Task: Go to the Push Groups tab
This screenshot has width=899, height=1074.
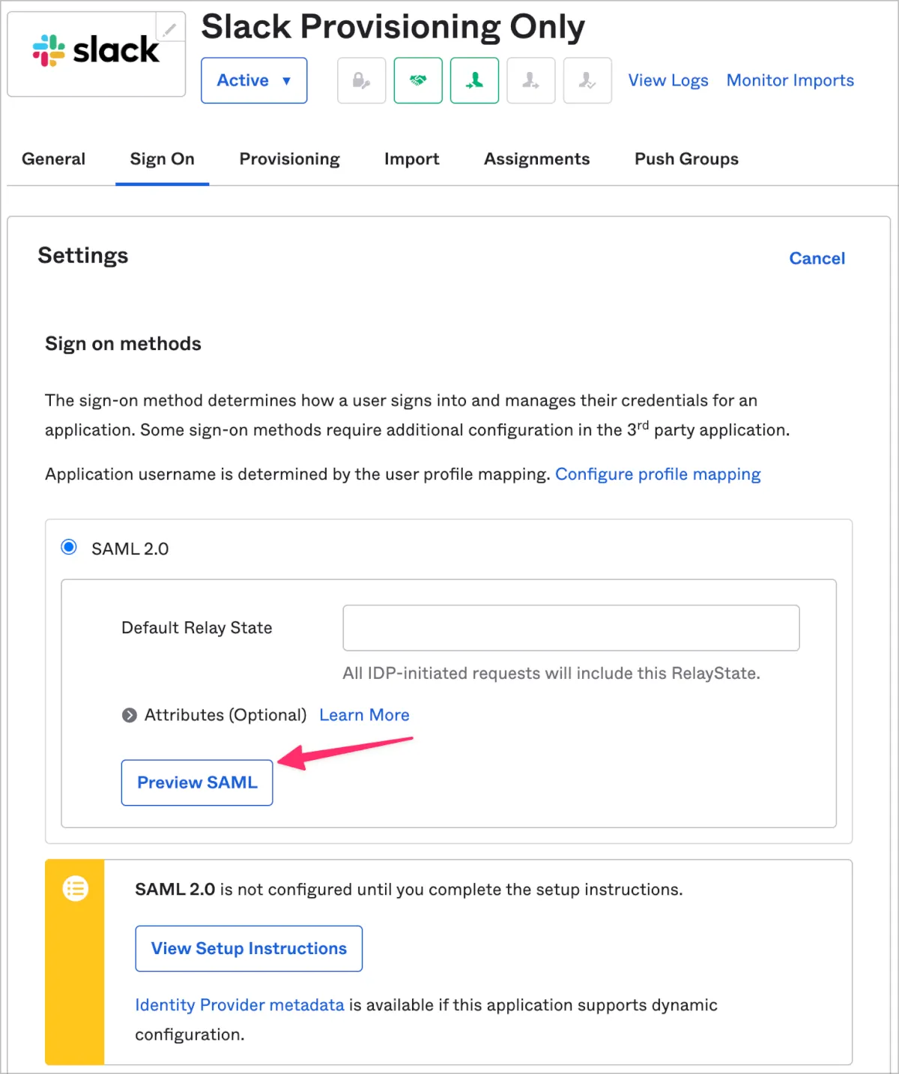Action: click(x=686, y=159)
